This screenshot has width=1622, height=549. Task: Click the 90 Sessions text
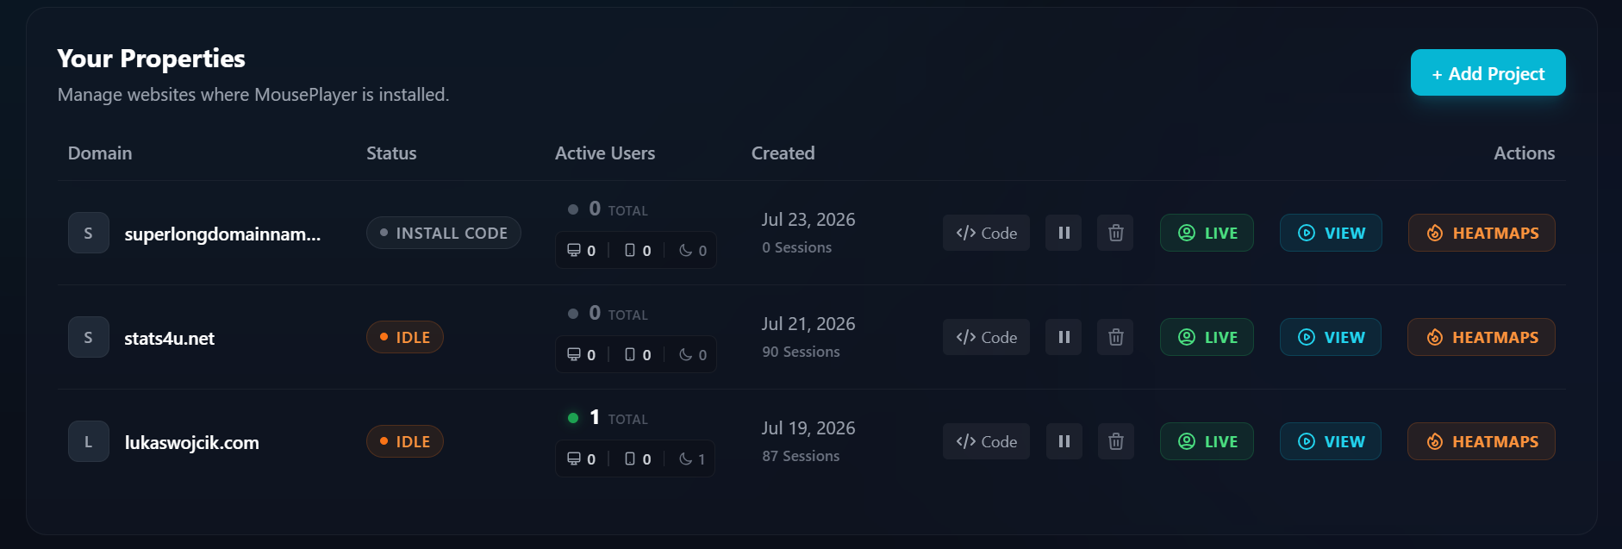click(801, 352)
